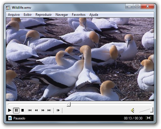This screenshot has height=129, width=161.
Task: Stop the video with Stop button
Action: (x=23, y=110)
